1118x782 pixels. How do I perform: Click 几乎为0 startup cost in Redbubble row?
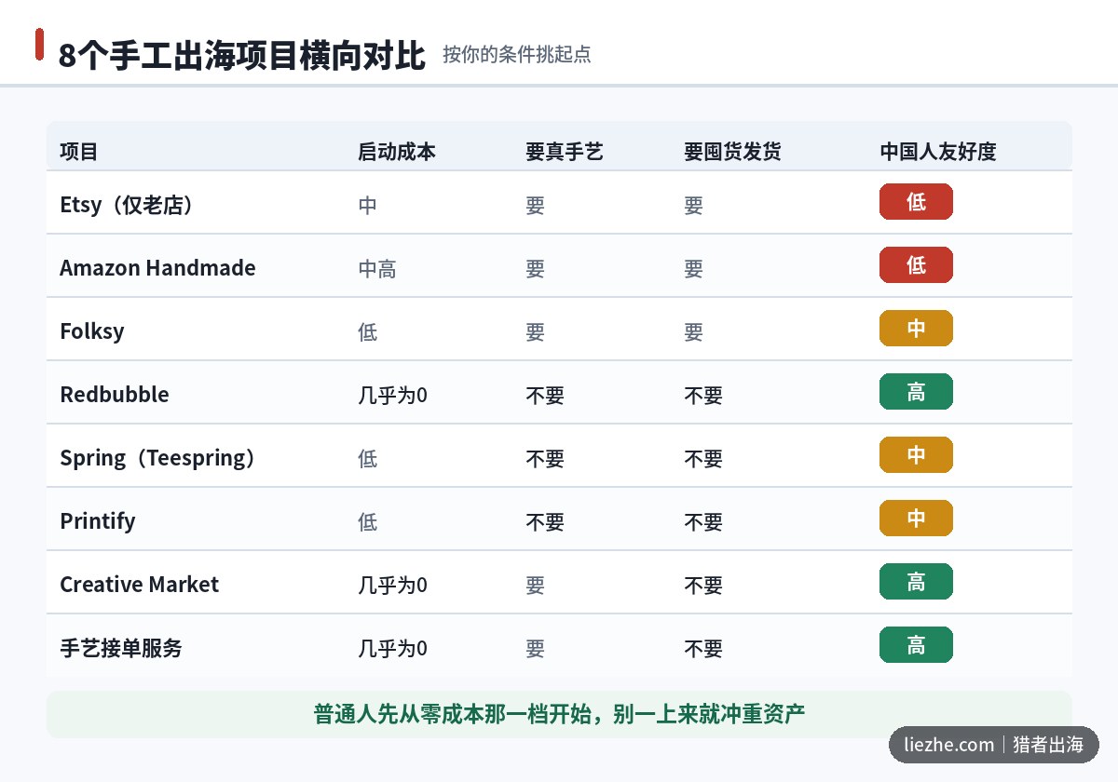(x=392, y=396)
